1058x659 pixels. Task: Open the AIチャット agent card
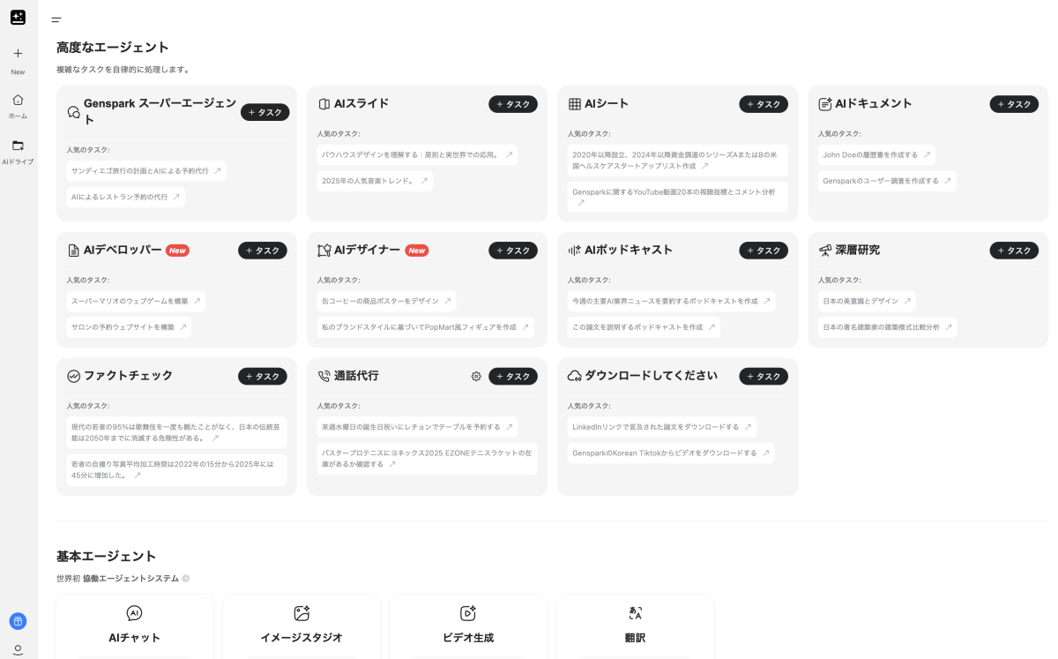134,625
